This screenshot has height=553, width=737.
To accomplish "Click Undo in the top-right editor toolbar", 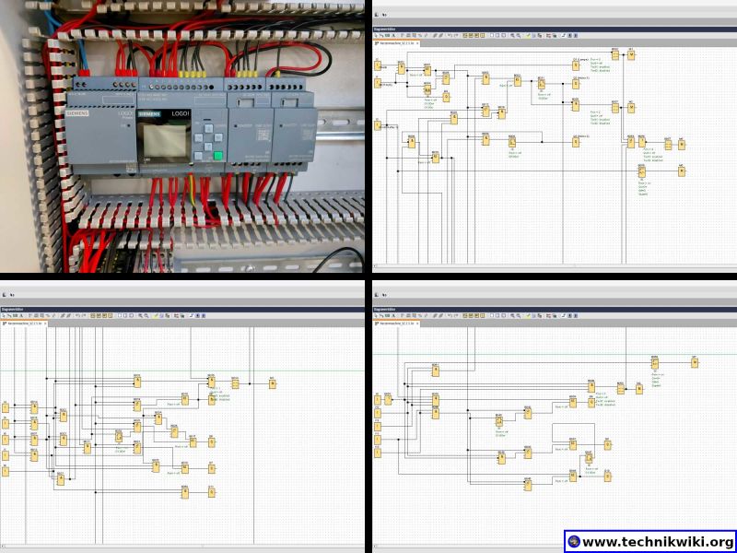I will pyautogui.click(x=450, y=35).
